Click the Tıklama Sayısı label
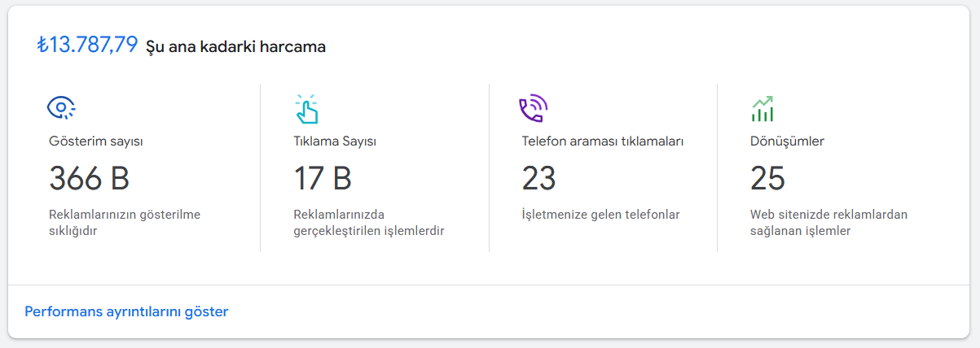The image size is (980, 348). tap(335, 141)
